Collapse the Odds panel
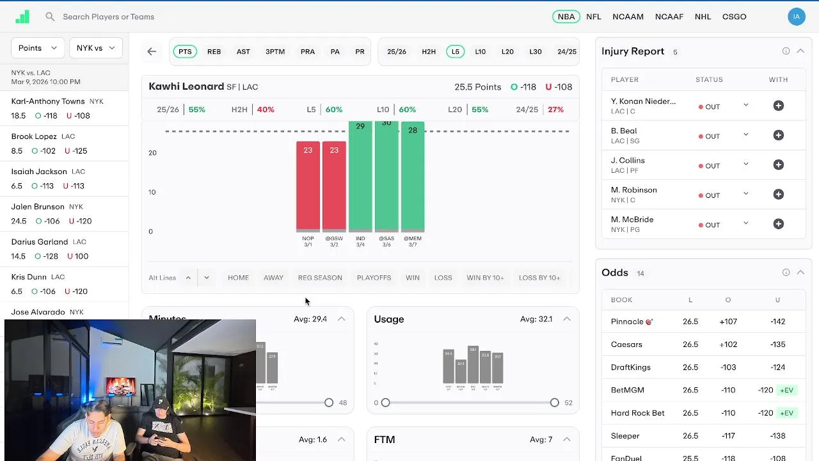This screenshot has width=819, height=461. point(800,273)
